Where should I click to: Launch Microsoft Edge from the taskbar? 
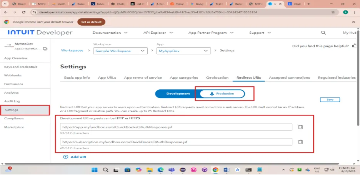[160, 170]
